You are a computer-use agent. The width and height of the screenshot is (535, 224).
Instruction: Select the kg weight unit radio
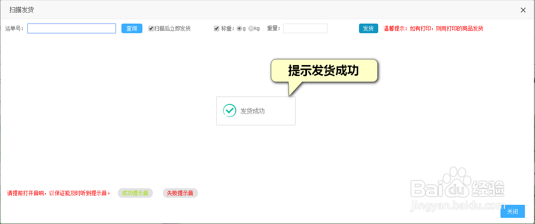pyautogui.click(x=251, y=28)
